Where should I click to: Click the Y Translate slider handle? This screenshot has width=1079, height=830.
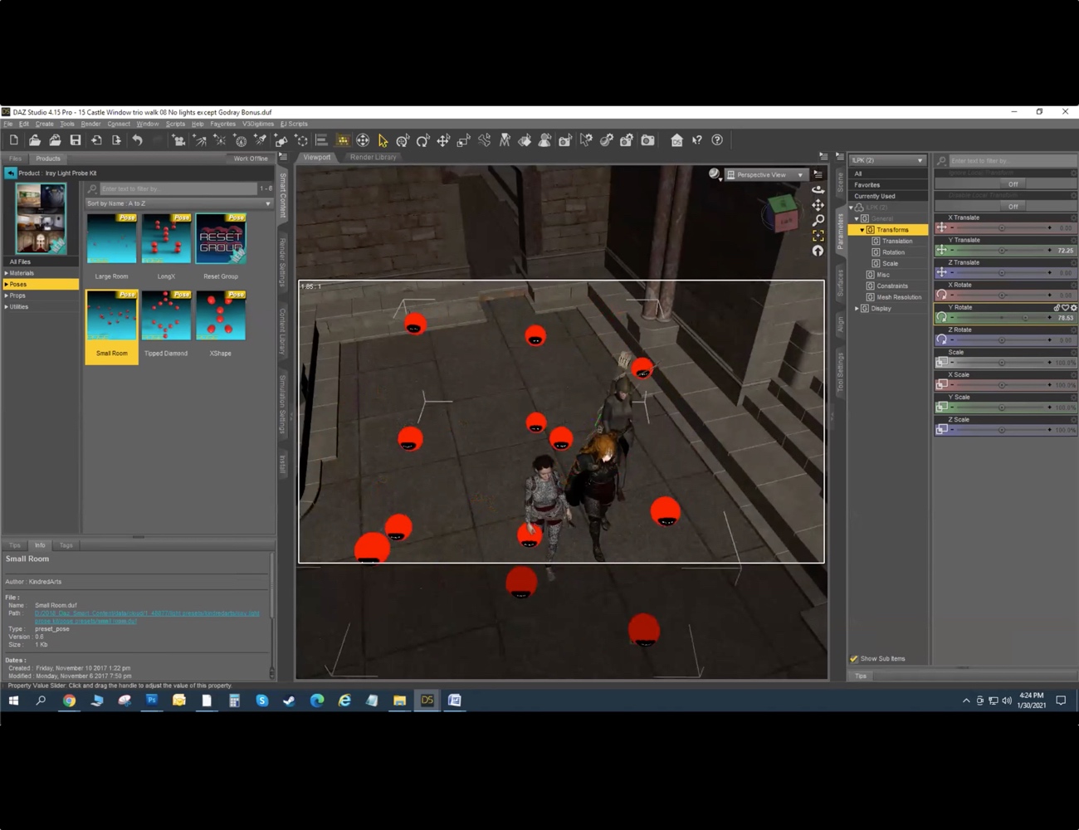tap(1001, 250)
